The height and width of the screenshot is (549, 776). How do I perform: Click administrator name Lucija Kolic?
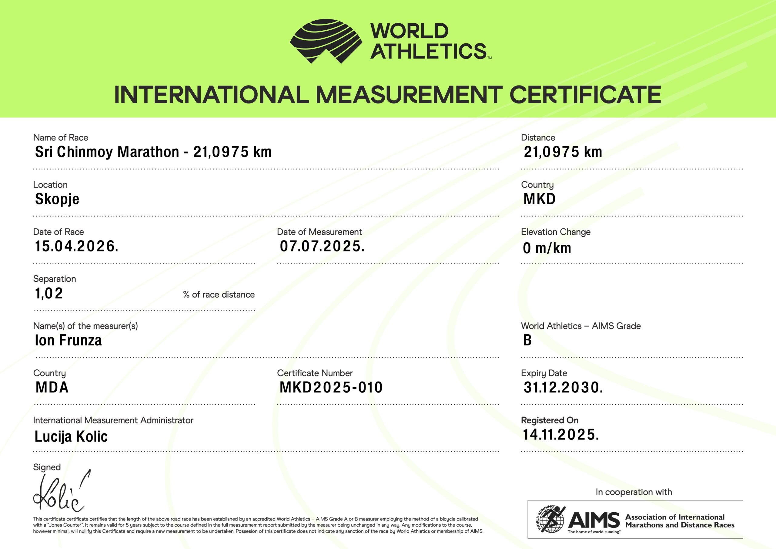click(71, 436)
